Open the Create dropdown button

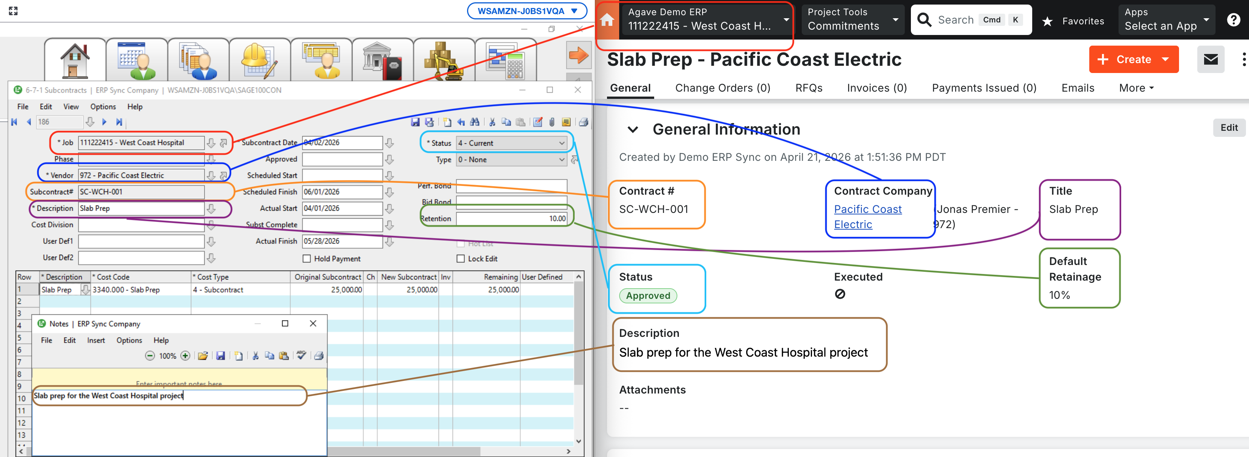[1134, 59]
